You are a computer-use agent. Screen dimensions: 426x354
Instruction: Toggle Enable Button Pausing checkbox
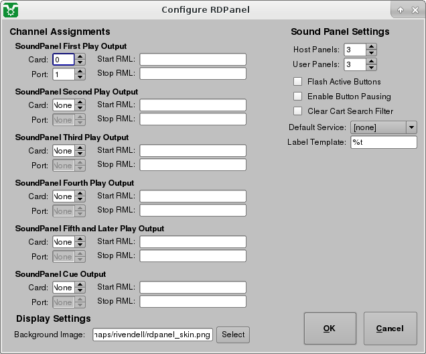[298, 97]
